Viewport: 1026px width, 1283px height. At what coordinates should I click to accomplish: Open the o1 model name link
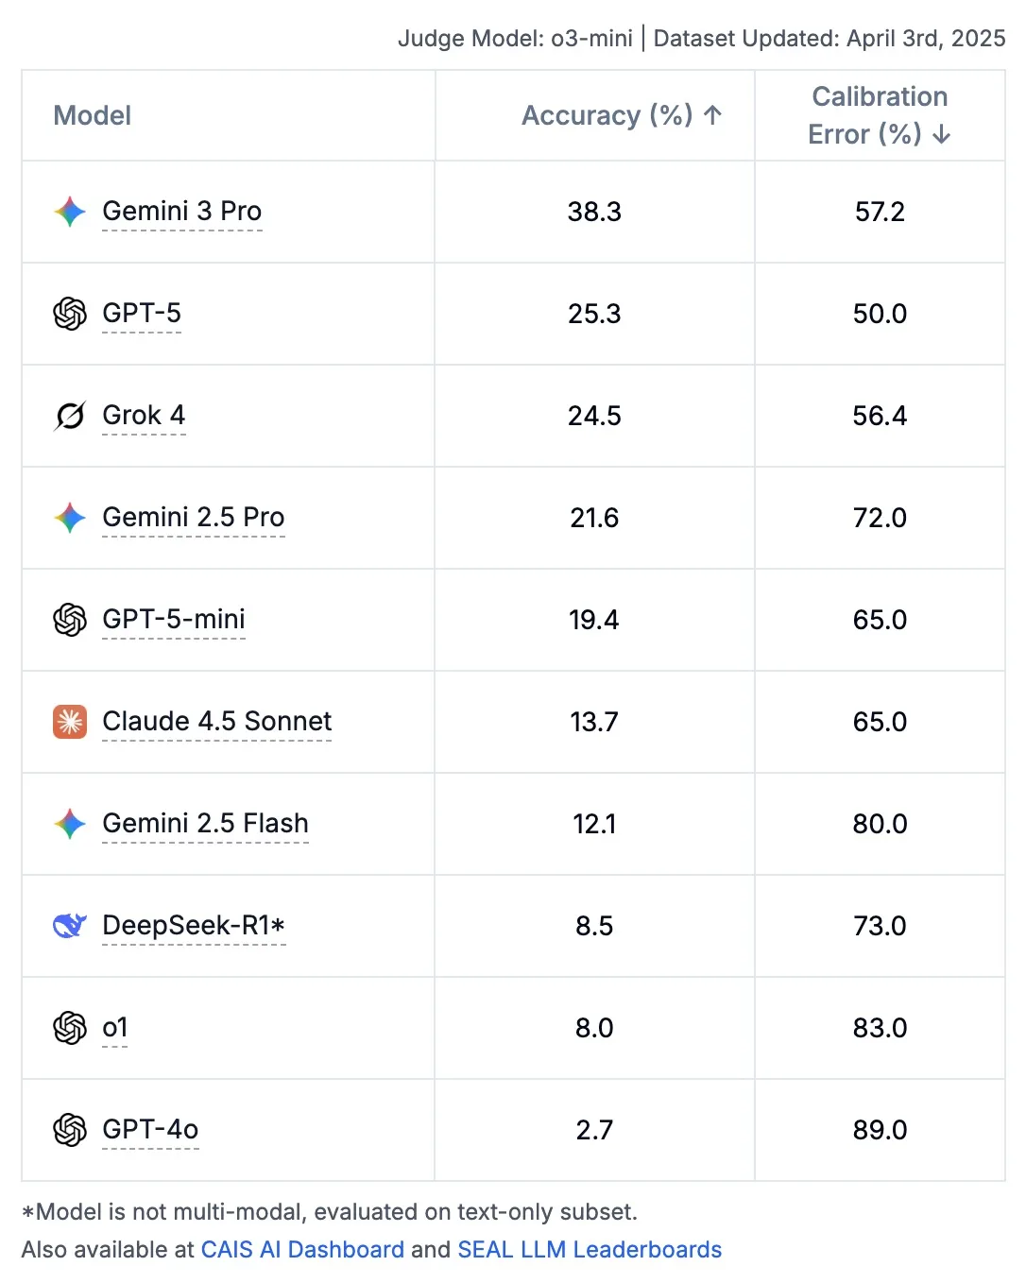pos(114,1028)
